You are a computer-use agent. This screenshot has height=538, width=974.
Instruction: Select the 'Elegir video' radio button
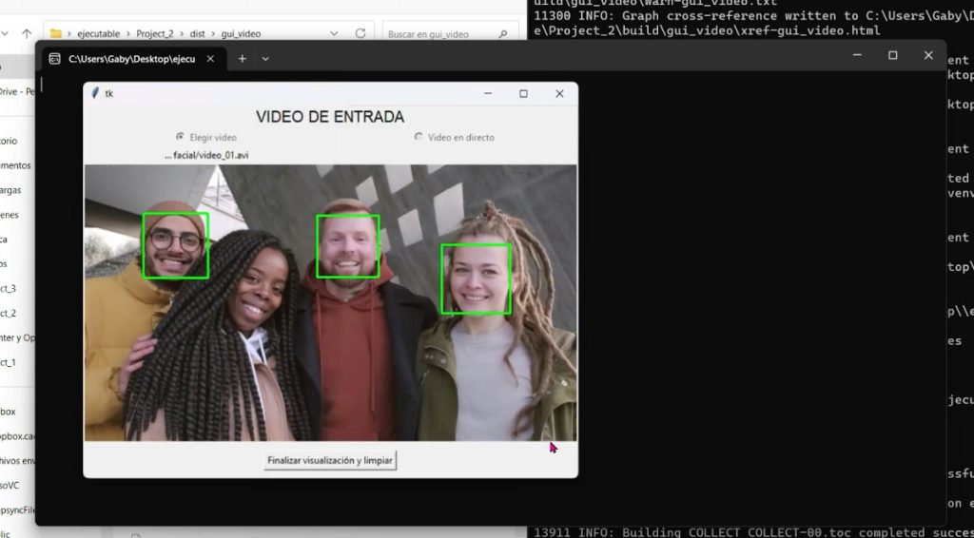pos(180,137)
